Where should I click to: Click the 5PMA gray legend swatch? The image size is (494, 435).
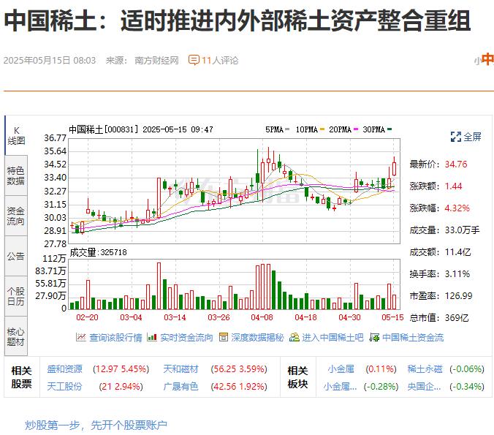[287, 129]
